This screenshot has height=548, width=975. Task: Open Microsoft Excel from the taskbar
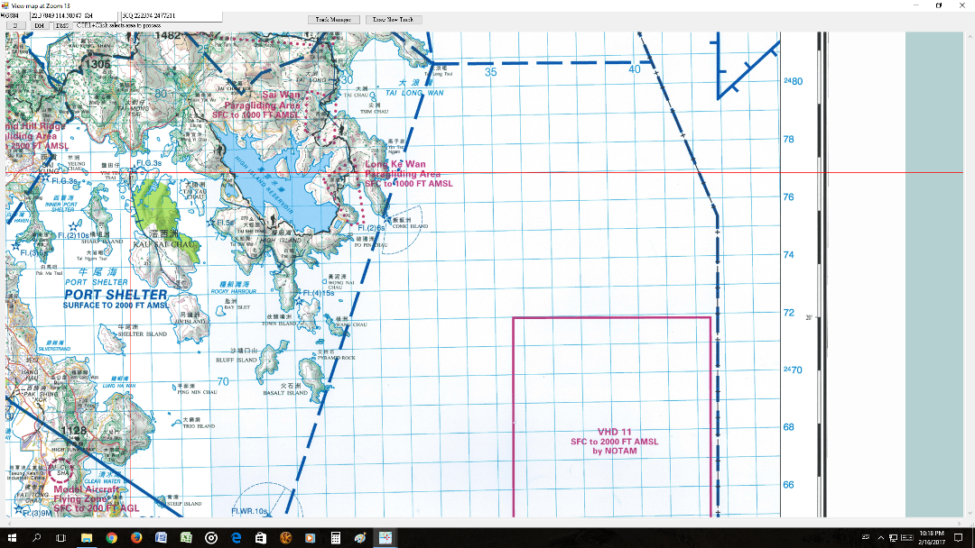tap(186, 537)
